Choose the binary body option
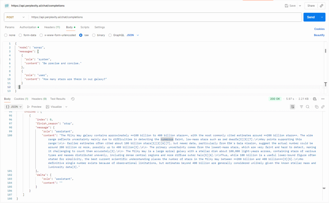 coord(94,35)
